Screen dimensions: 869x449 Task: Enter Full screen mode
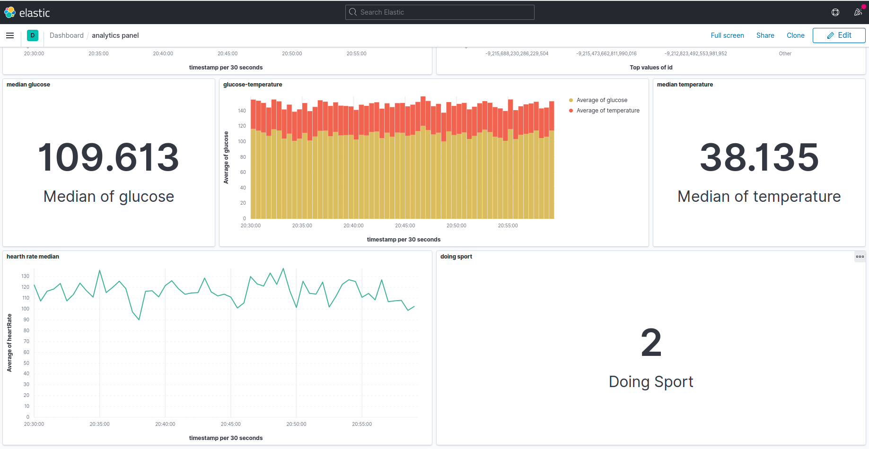[727, 35]
